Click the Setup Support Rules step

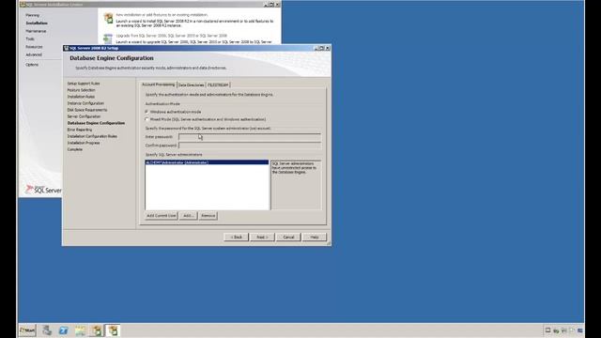click(84, 84)
